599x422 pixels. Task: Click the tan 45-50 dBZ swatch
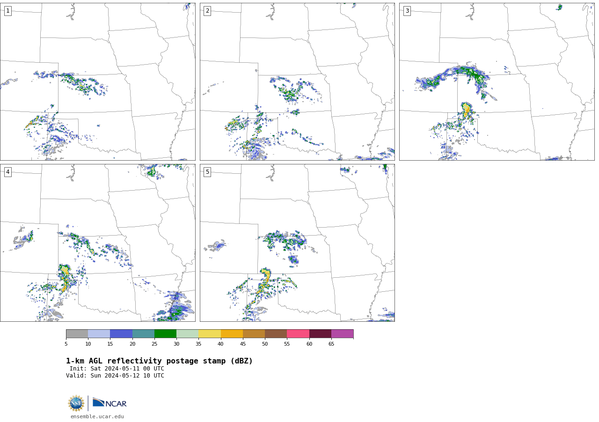[x=254, y=334]
